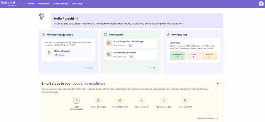Open the Self Study menu item

click(77, 4)
